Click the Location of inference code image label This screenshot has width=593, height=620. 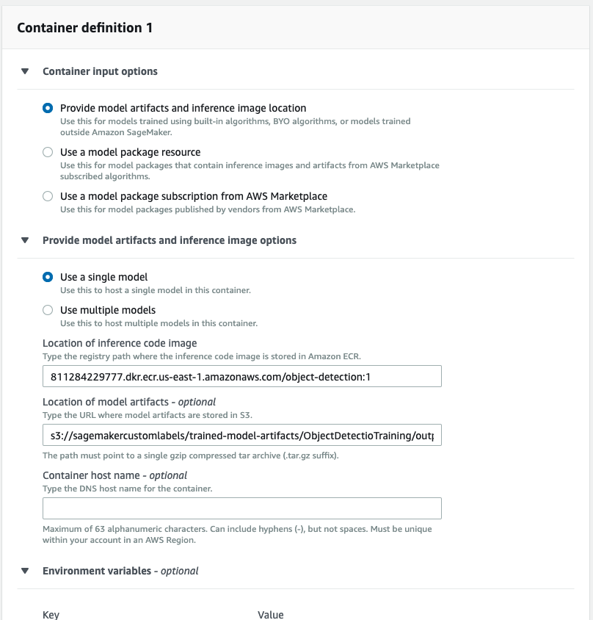[120, 343]
